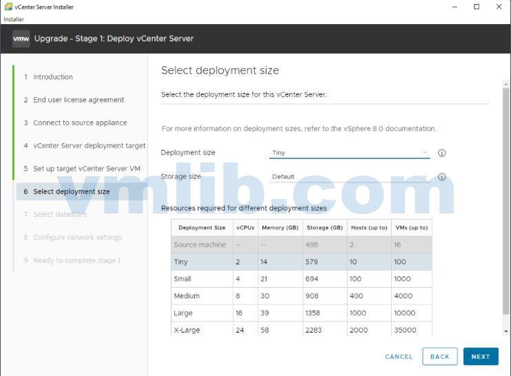Open the Deployment size dropdown showing Tiny
The height and width of the screenshot is (376, 511).
click(x=349, y=153)
